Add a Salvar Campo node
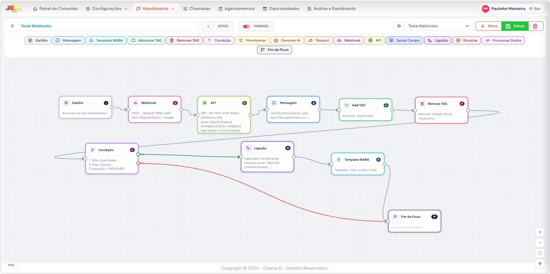 (404, 40)
